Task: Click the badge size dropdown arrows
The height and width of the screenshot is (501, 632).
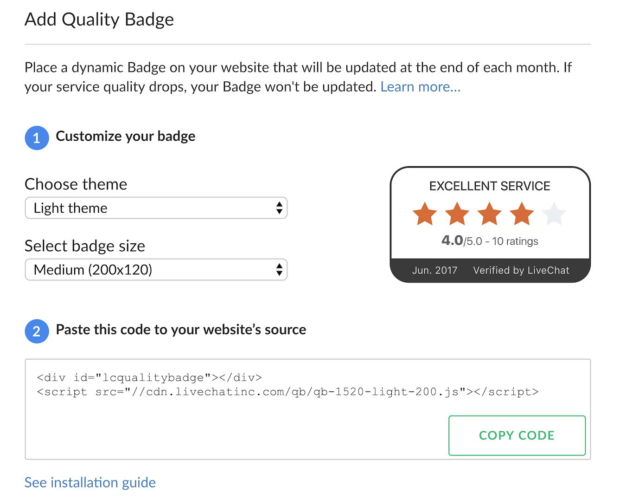Action: coord(279,270)
